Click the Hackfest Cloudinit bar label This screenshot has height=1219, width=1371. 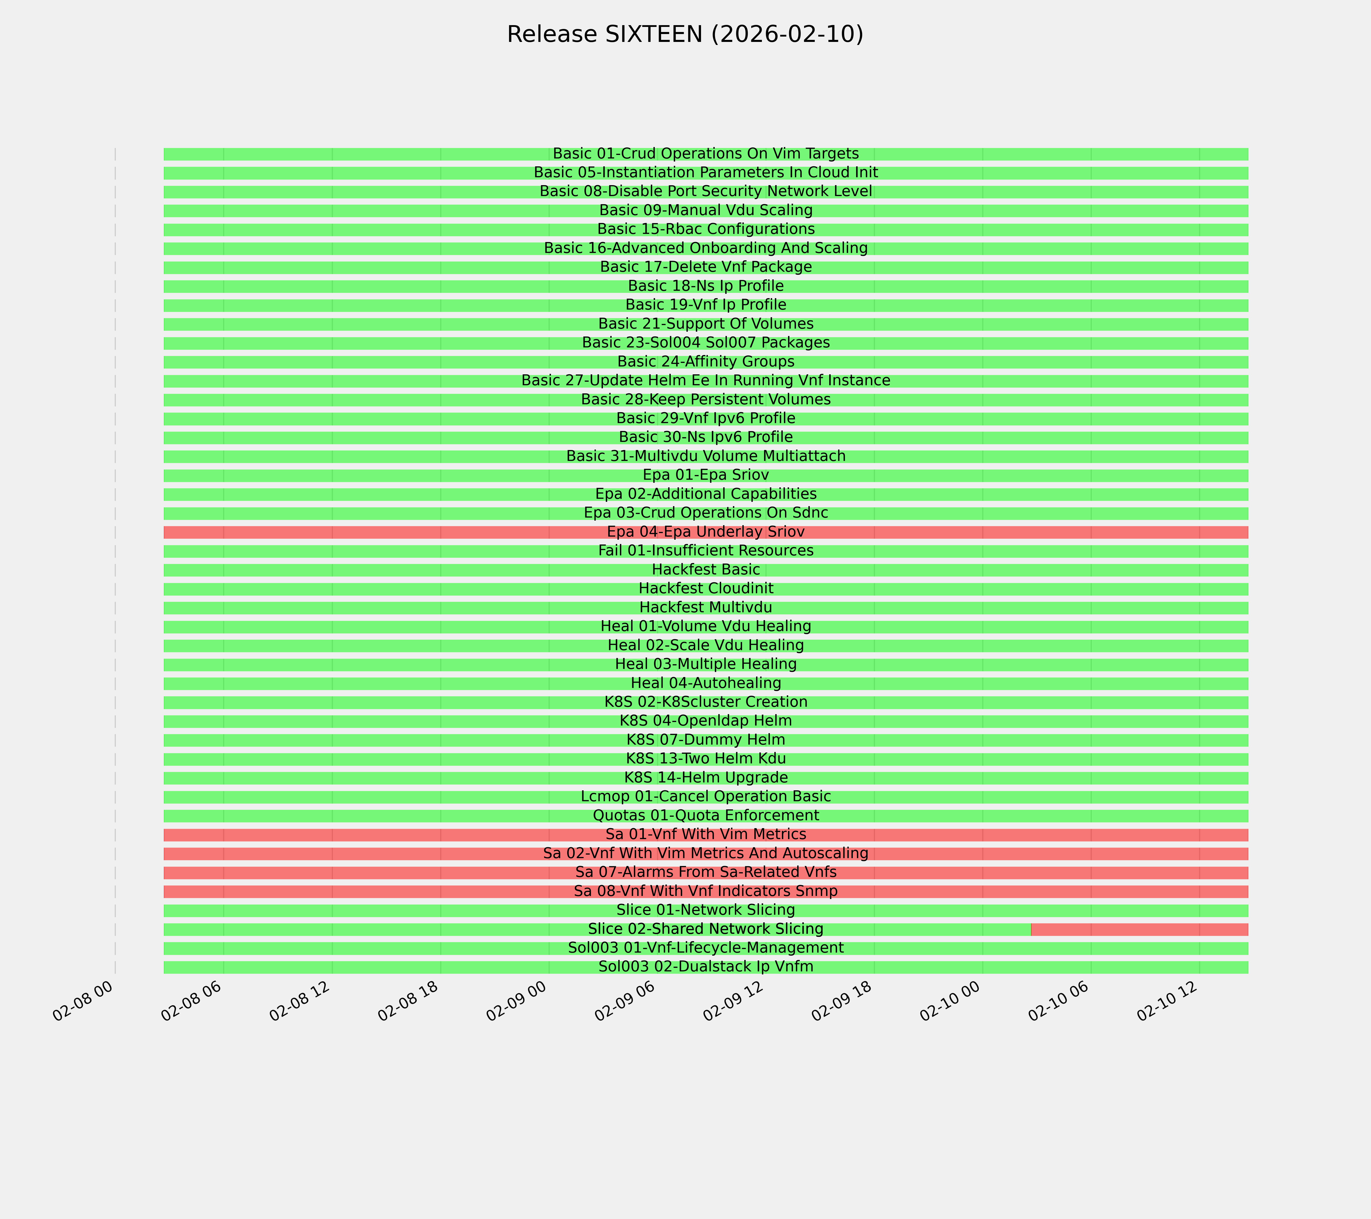(706, 589)
